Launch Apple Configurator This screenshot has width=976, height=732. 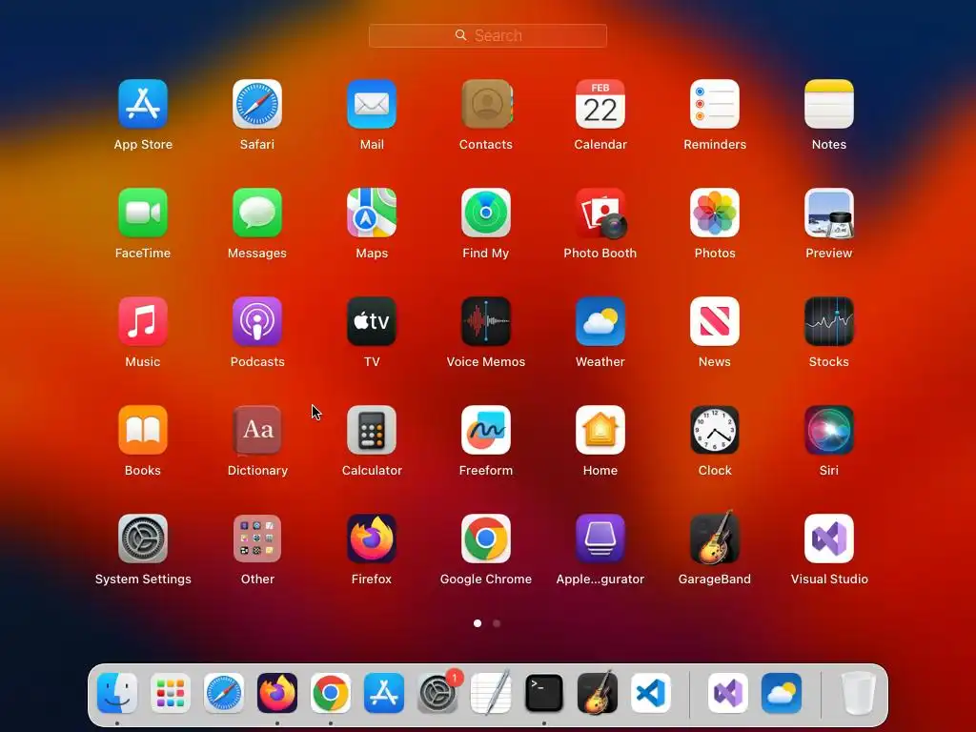tap(600, 539)
